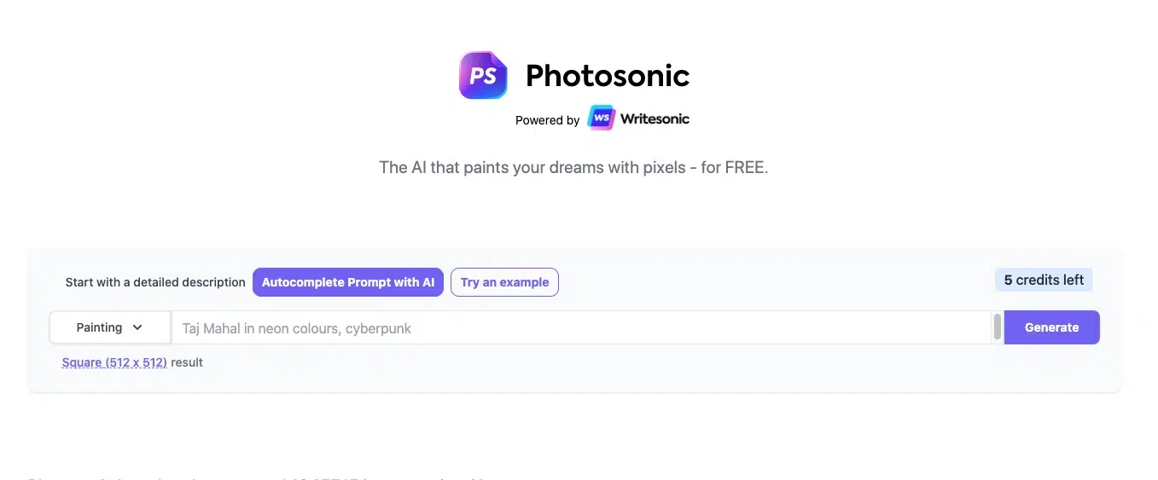Click "Start with a detailed description" label
1158x480 pixels.
pyautogui.click(x=155, y=282)
